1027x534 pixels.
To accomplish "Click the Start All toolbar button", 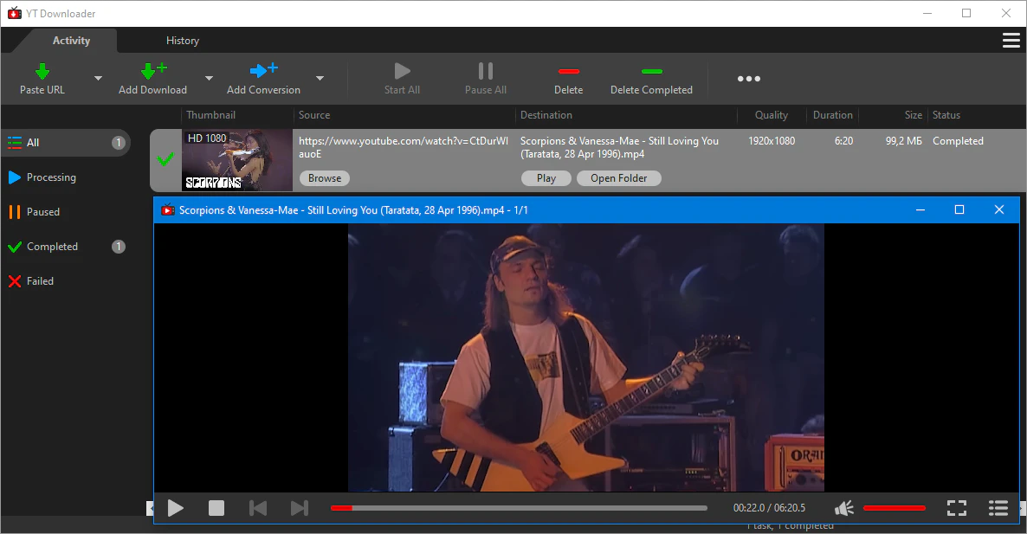I will (402, 79).
